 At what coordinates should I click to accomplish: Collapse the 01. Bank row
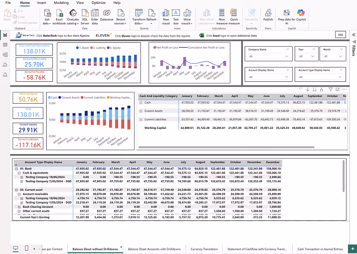(x=16, y=169)
